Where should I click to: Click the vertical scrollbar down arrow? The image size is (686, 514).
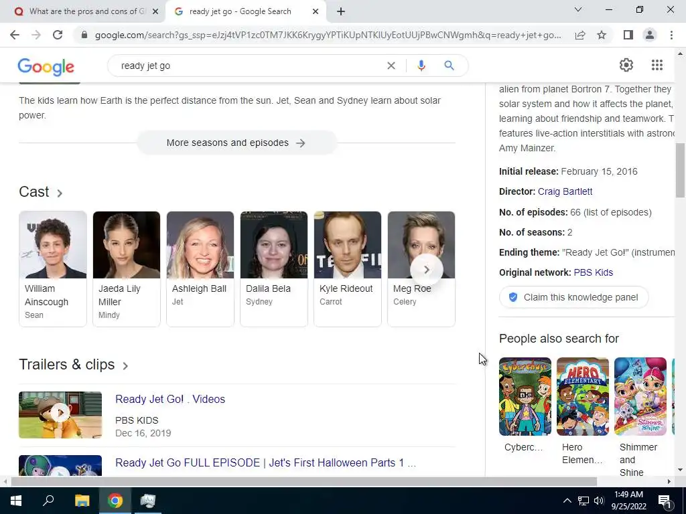pyautogui.click(x=680, y=470)
